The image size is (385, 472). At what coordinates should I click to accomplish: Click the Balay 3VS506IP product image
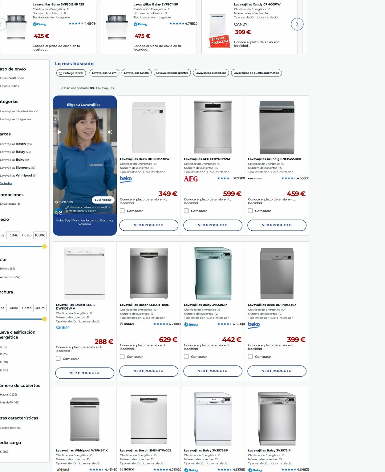point(213,273)
